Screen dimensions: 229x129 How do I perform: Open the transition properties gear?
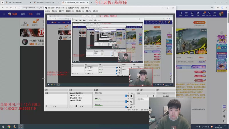153,96
